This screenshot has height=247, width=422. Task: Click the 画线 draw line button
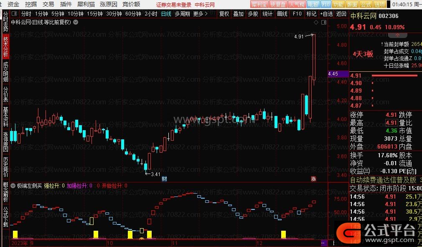coord(282,13)
